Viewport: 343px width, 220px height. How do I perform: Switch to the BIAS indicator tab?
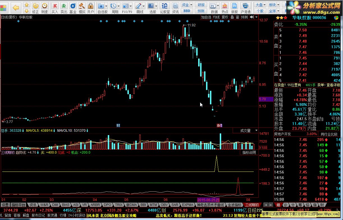(66, 205)
